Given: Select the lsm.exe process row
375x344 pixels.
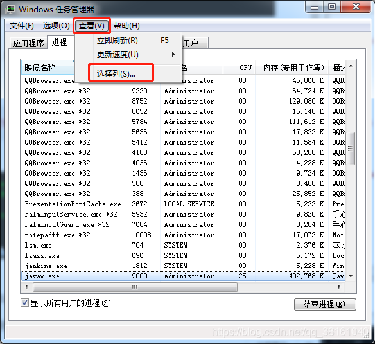Looking at the screenshot, I should pos(183,245).
